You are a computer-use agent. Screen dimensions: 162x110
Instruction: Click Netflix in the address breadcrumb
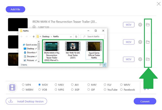coord(56,36)
